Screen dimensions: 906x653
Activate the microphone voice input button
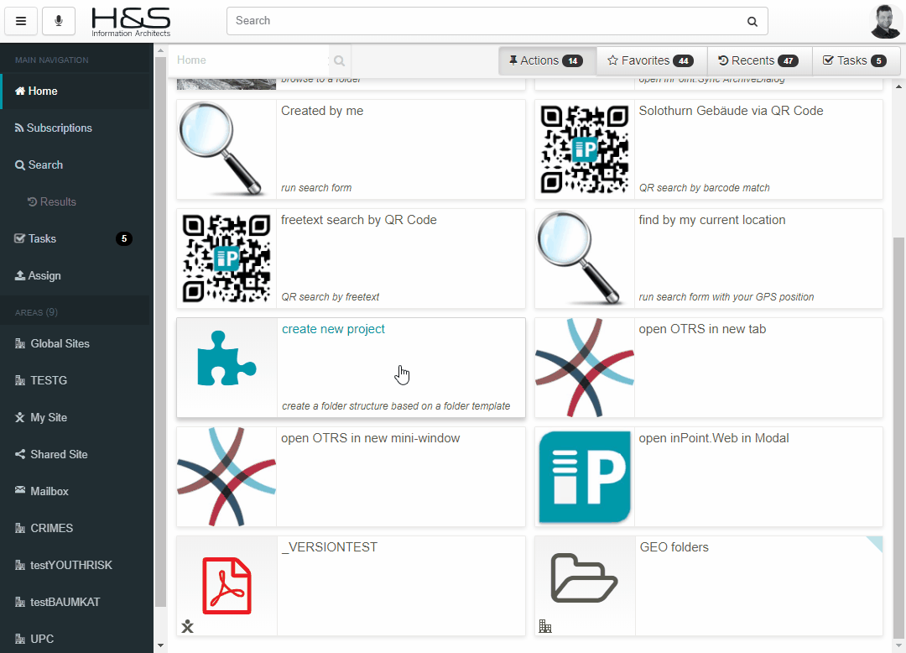pos(59,21)
